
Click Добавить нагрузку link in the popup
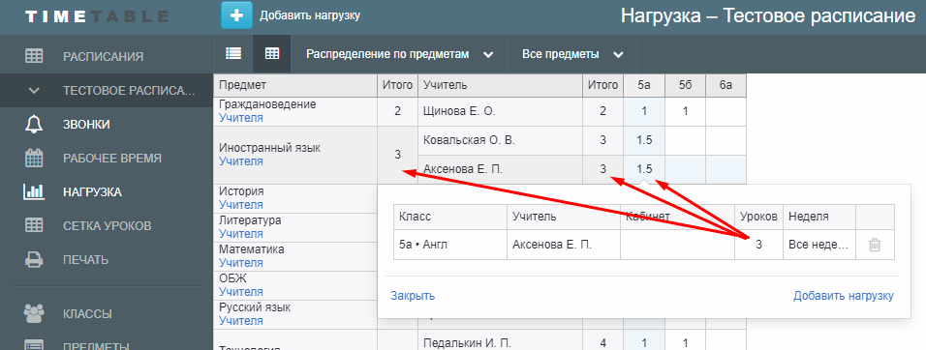[x=844, y=296]
